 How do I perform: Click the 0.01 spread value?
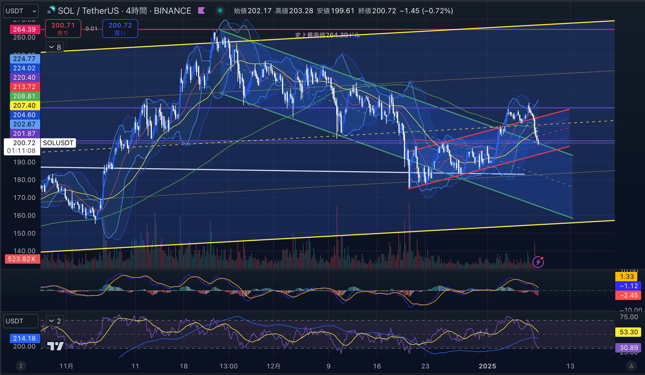click(91, 29)
